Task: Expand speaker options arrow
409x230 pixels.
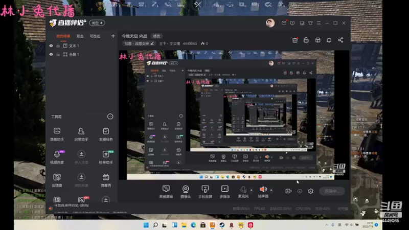Action: click(x=271, y=190)
